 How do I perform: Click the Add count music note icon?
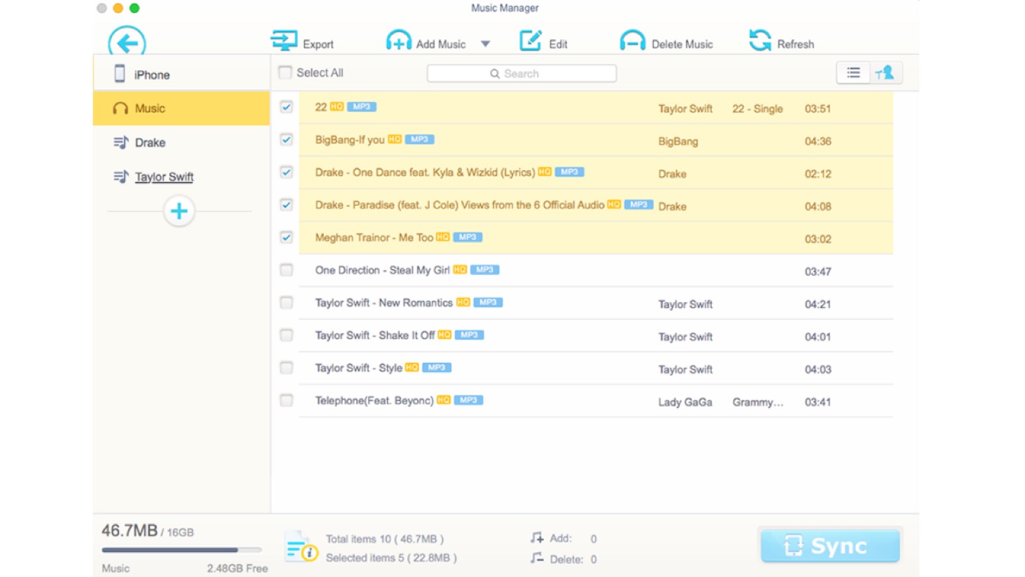pos(537,537)
